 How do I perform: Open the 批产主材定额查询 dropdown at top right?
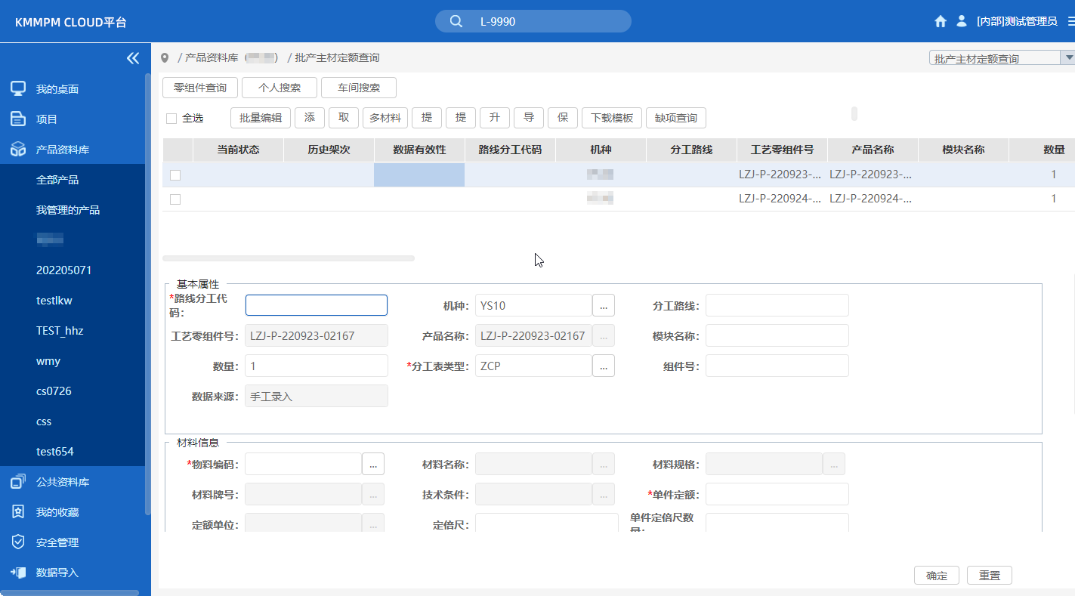(1068, 57)
